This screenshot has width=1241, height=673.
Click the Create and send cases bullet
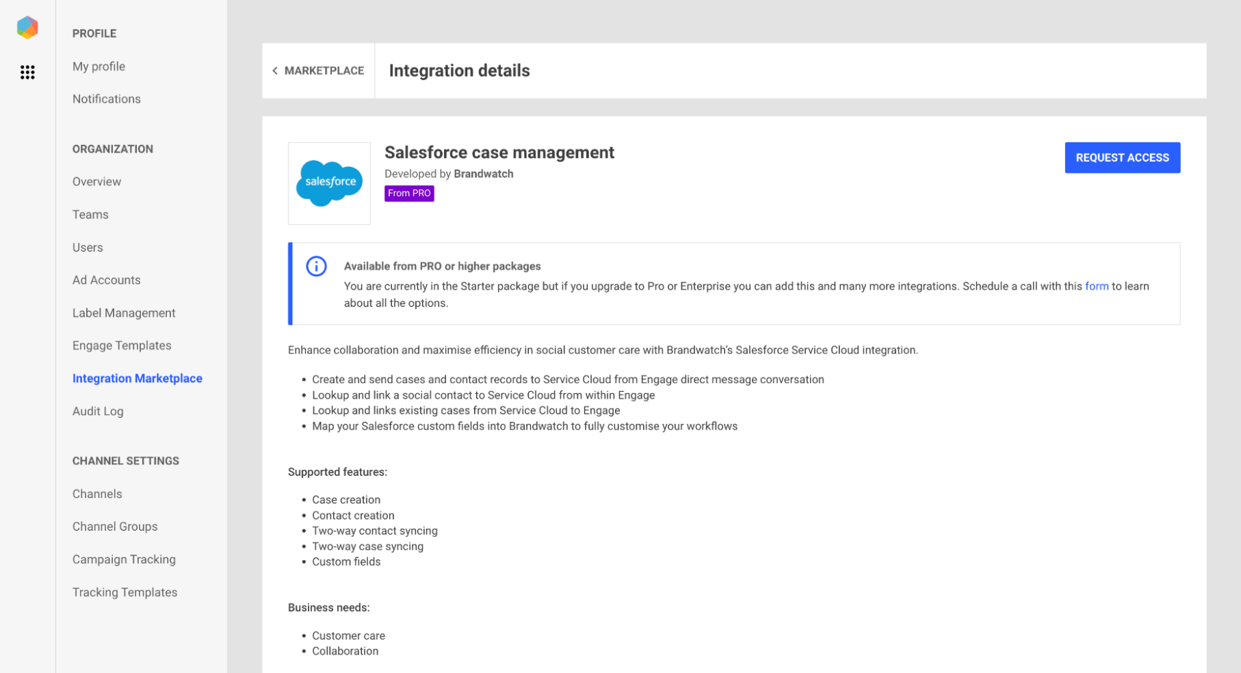[x=568, y=380]
